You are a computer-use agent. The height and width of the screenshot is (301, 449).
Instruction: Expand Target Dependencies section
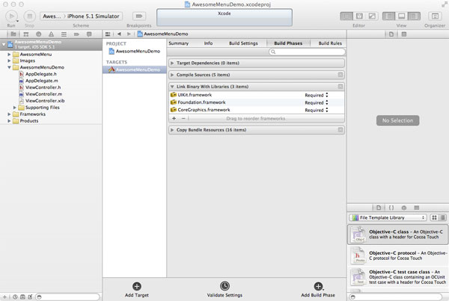172,63
